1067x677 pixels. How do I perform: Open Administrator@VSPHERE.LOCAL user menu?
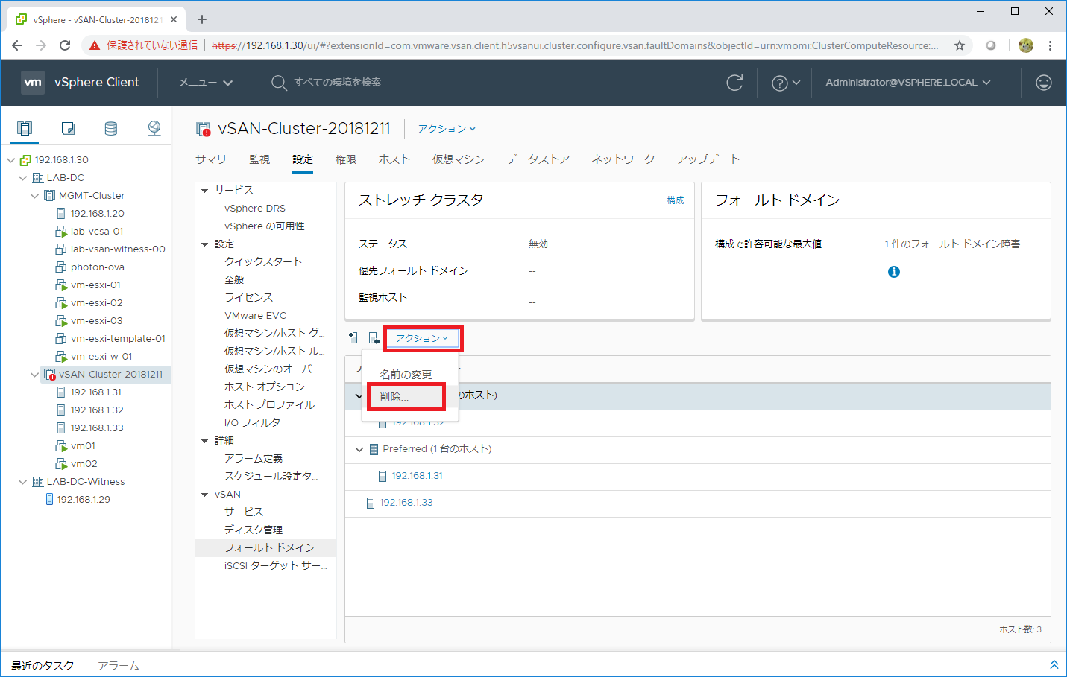click(908, 83)
